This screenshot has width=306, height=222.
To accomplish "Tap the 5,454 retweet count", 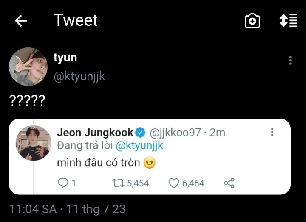I will click(x=138, y=183).
